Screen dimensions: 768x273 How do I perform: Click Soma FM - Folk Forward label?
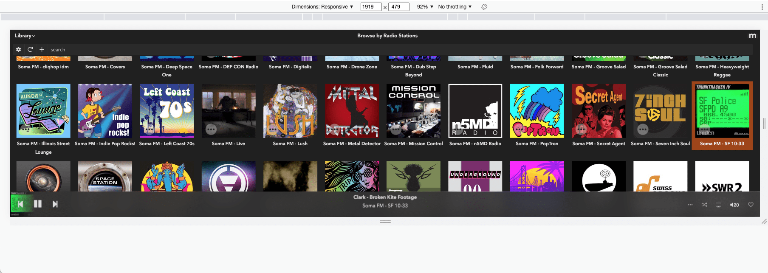click(x=537, y=67)
